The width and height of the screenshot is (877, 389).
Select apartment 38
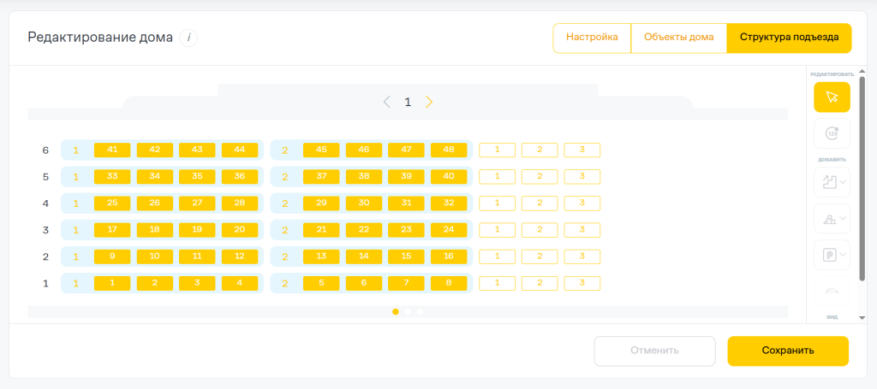(x=363, y=176)
